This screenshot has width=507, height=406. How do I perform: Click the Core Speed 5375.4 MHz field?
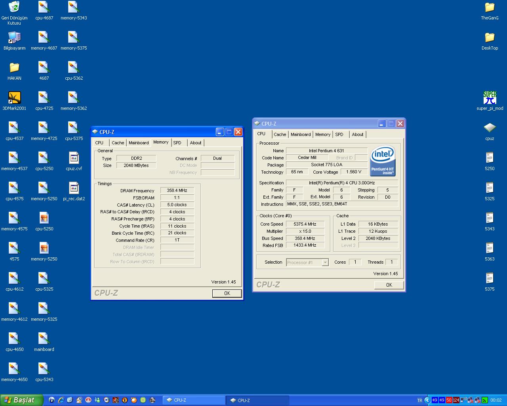tap(305, 224)
